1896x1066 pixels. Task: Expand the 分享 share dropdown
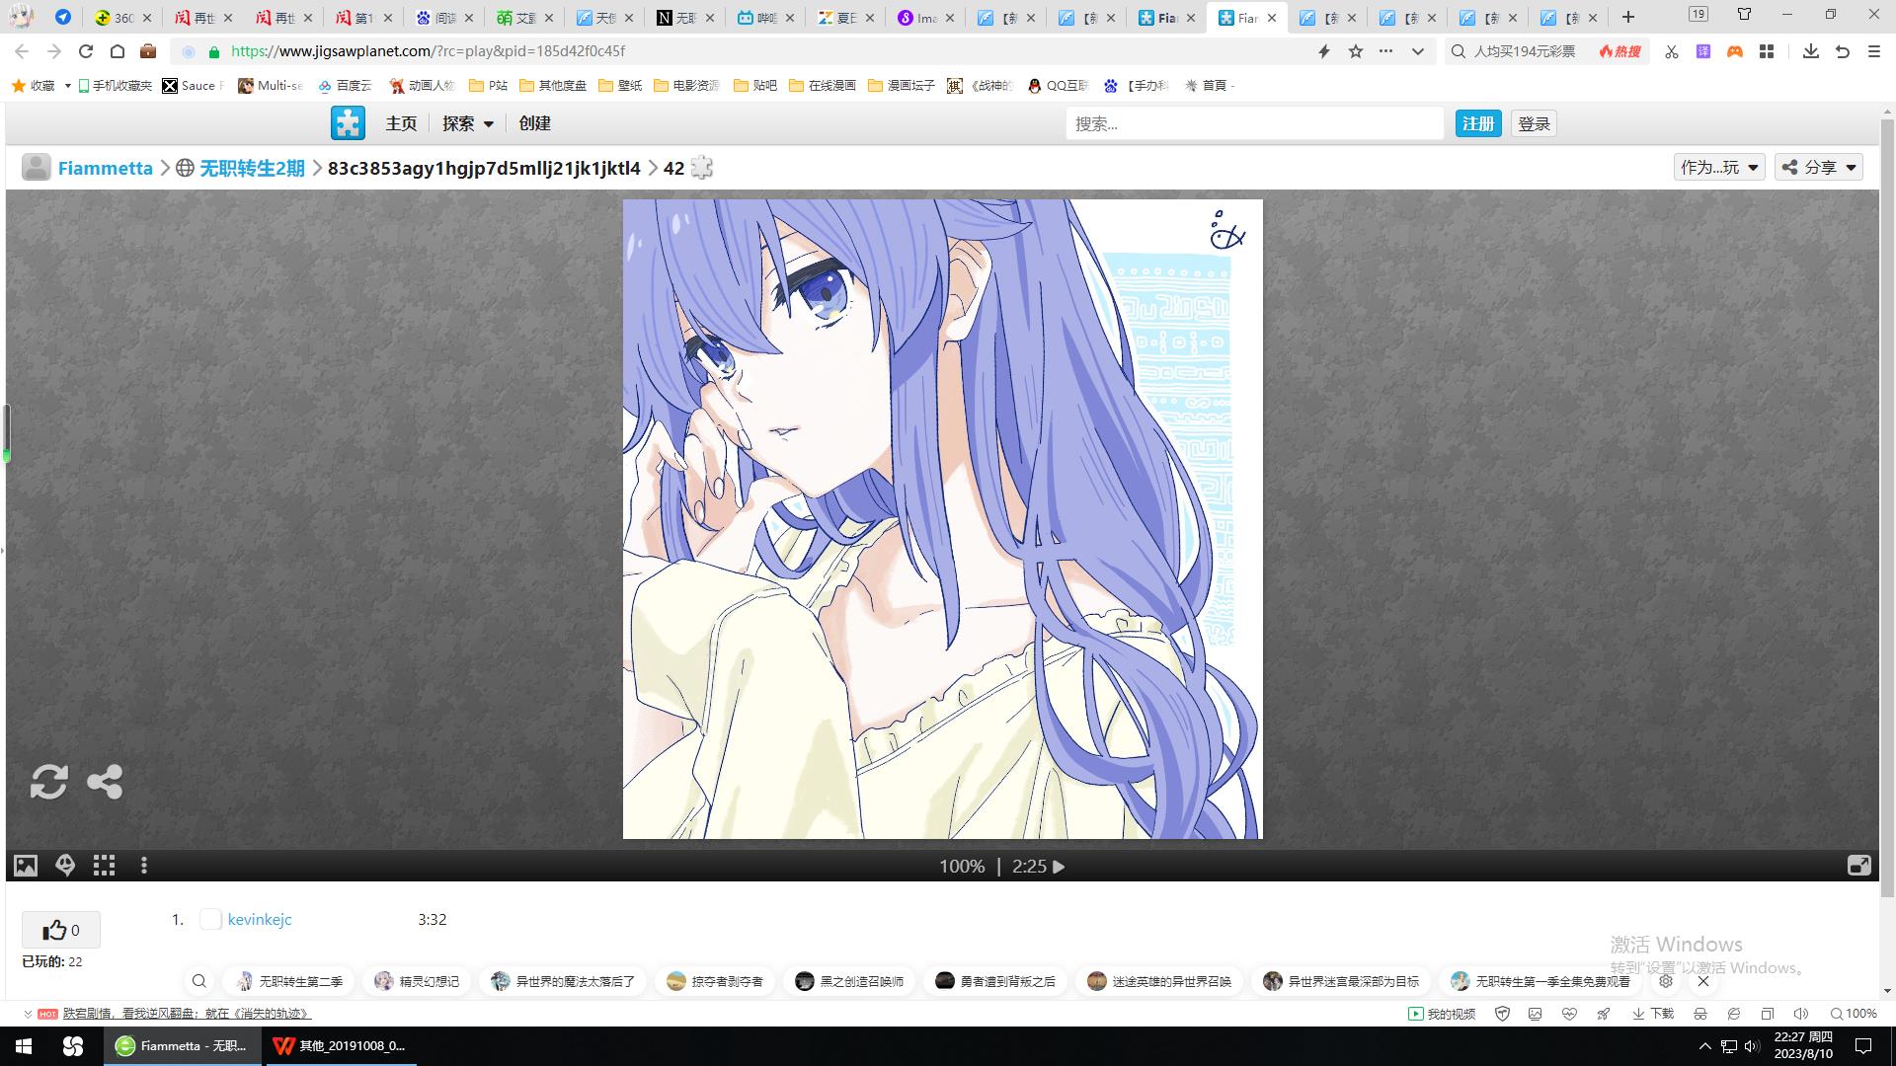(x=1819, y=168)
